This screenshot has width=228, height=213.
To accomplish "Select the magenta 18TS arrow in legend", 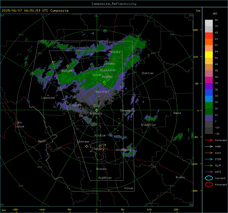I will point(209,172).
